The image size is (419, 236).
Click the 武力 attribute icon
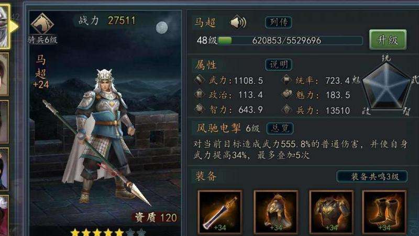pyautogui.click(x=200, y=80)
